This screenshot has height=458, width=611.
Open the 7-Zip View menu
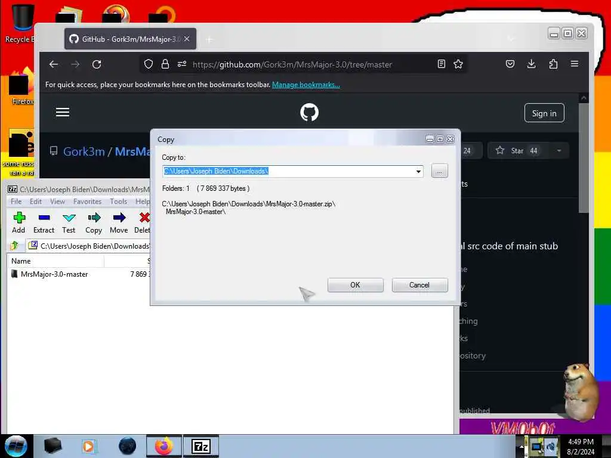pyautogui.click(x=57, y=202)
